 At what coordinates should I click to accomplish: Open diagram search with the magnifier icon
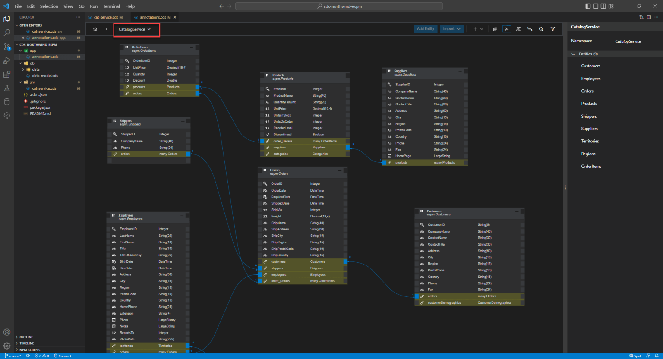click(541, 28)
